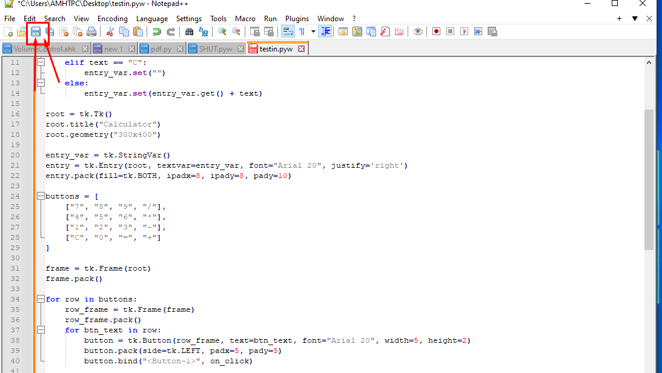Image resolution: width=662 pixels, height=373 pixels.
Task: Click the Save file toolbar icon
Action: click(x=36, y=31)
